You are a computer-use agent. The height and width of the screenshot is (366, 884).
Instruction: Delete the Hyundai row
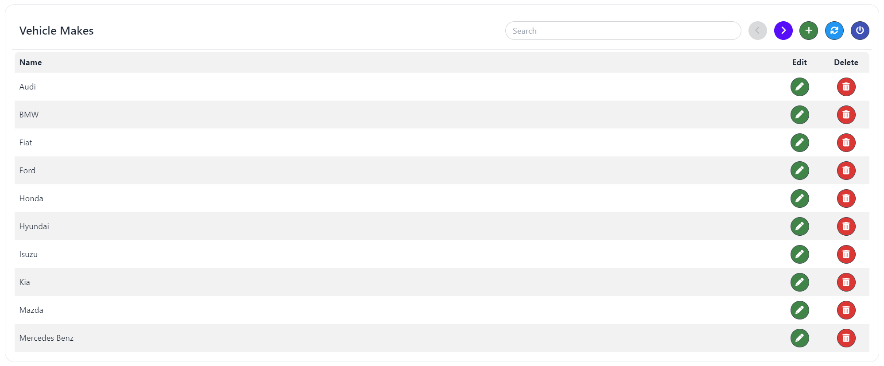846,226
